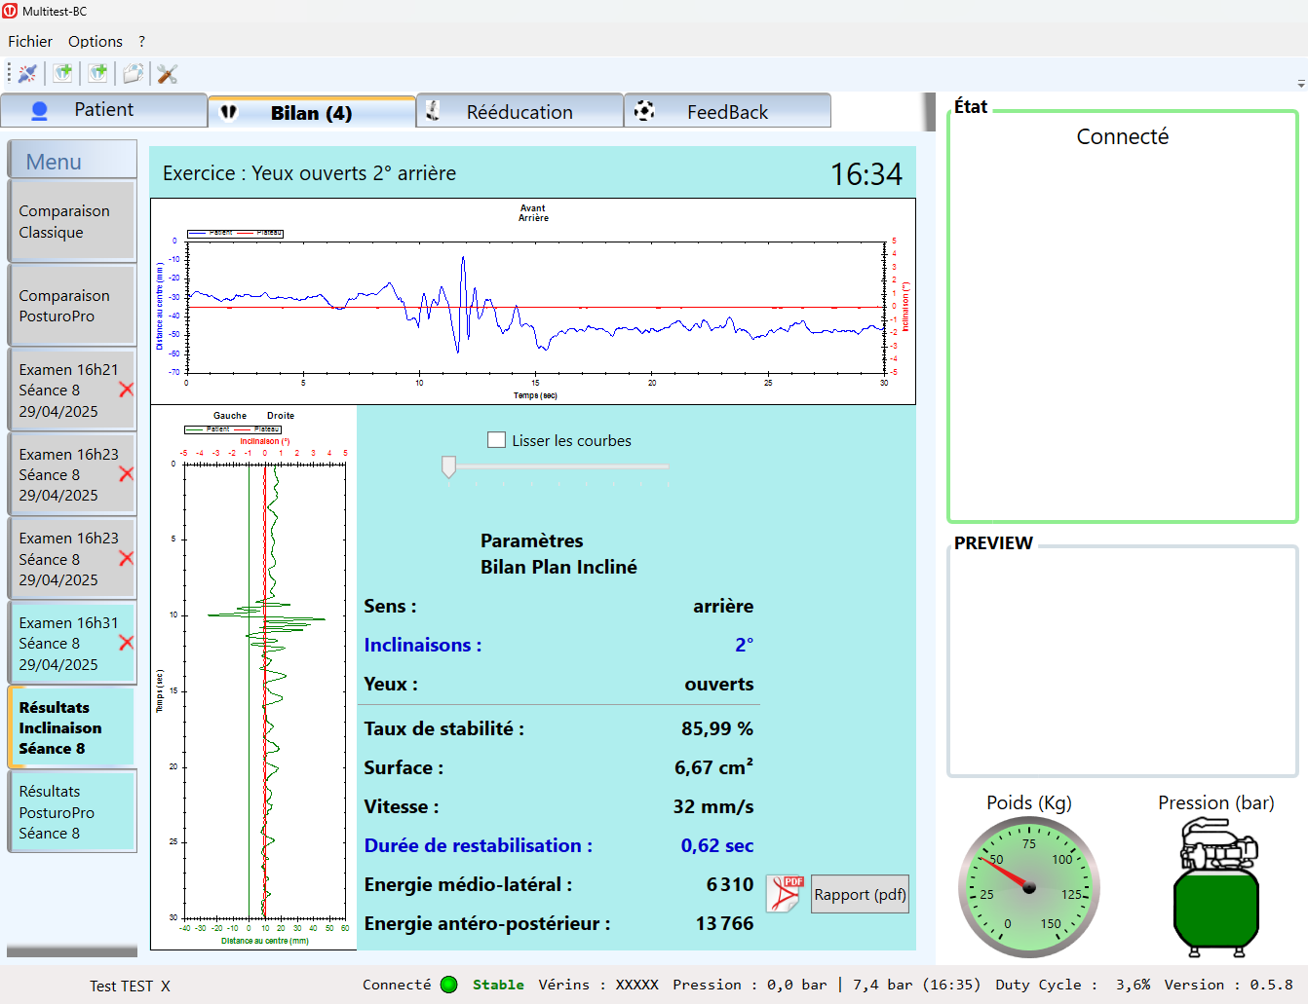Click the PDF document icon next to Rapport
Viewport: 1308px width, 1005px height.
(786, 894)
